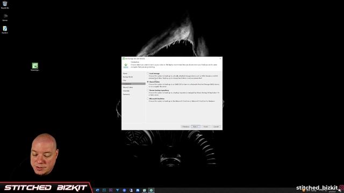The height and width of the screenshot is (193, 344).
Task: Select the Shared folder option
Action: 148,81
